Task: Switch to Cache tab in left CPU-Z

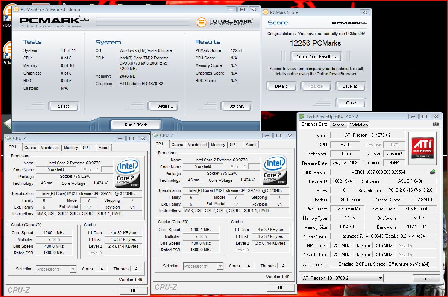Action: [30, 148]
